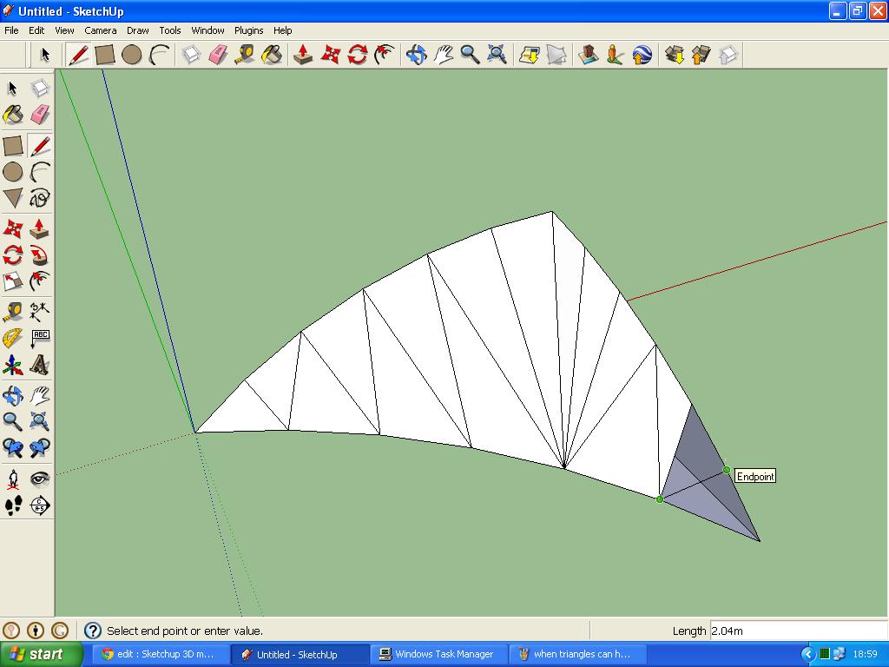Expand hidden system tray icons arrow
Screen dimensions: 889x667
pos(808,654)
